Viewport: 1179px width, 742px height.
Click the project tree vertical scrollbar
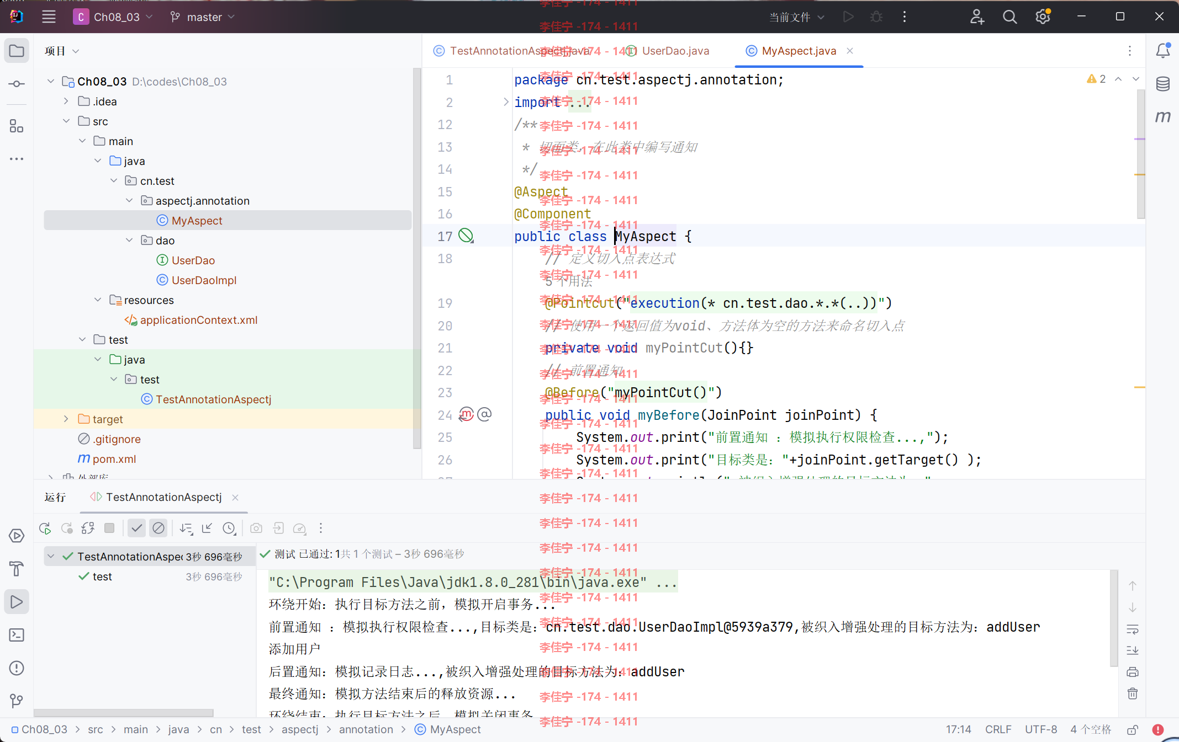point(417,258)
